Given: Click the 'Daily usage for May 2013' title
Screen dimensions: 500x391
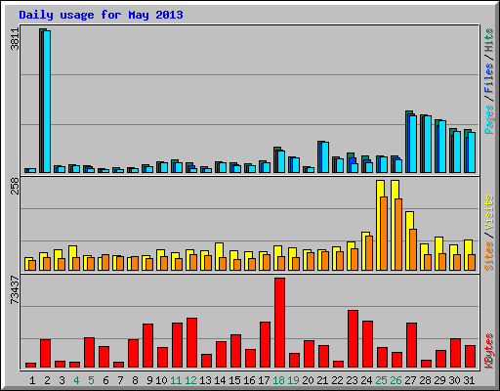Looking at the screenshot, I should tap(101, 15).
